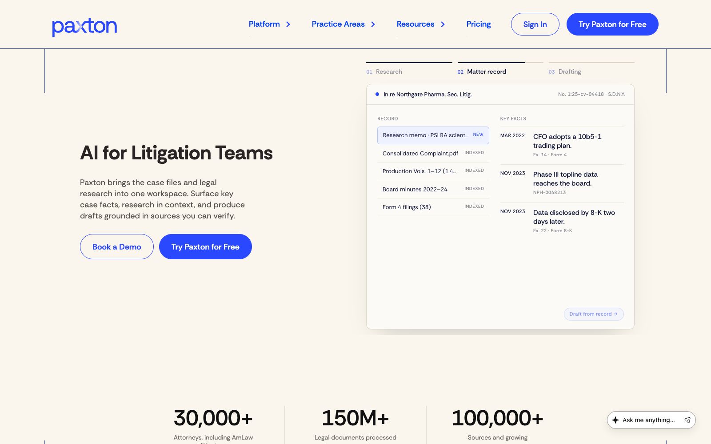Click the Sign In button
The height and width of the screenshot is (444, 711).
[535, 24]
